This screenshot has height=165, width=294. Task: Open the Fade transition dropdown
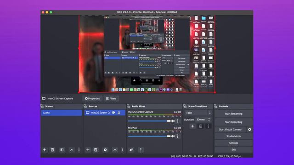pos(198,113)
